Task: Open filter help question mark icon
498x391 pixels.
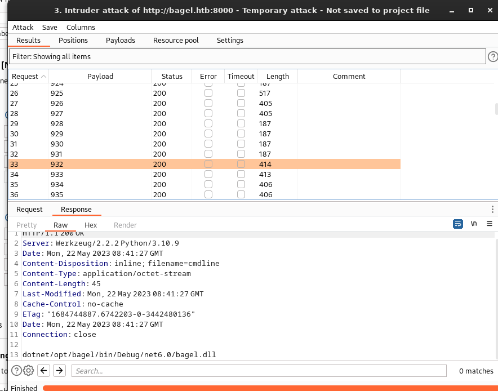Action: pos(492,56)
